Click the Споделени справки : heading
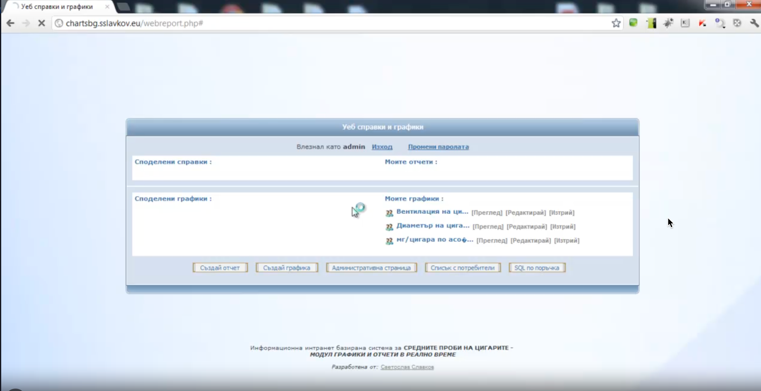 pyautogui.click(x=173, y=162)
